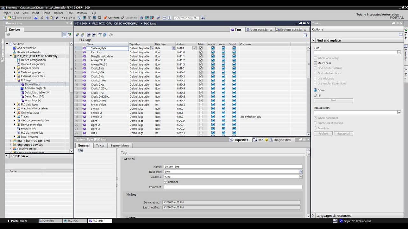This screenshot has width=408, height=229.
Task: Open Devices & networks in project tree
Action: tap(29, 52)
